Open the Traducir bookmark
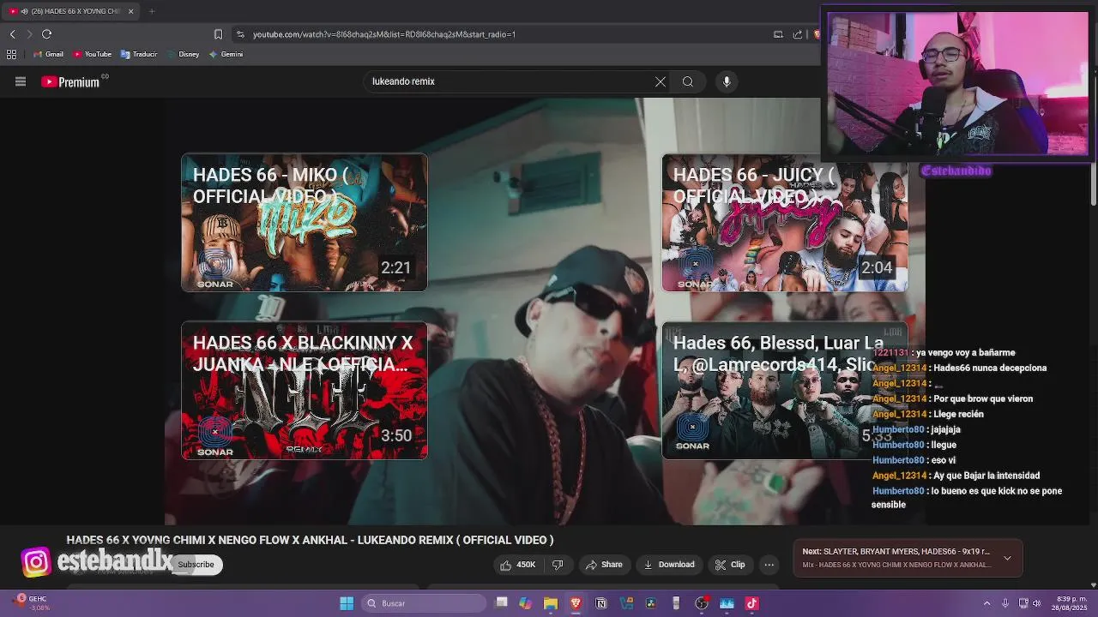 139,54
